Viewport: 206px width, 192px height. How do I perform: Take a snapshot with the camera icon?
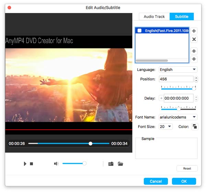tap(111, 164)
